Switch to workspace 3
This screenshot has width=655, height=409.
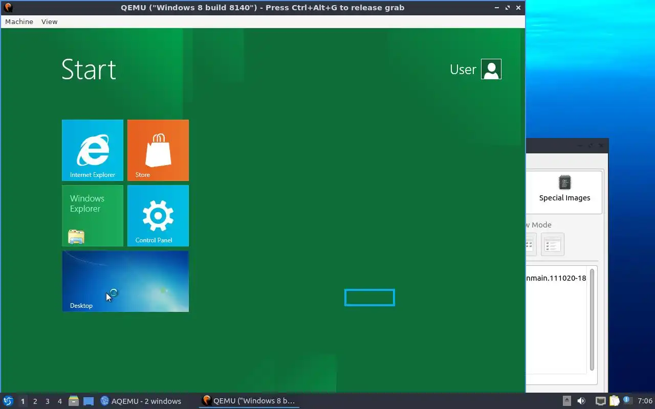[47, 401]
